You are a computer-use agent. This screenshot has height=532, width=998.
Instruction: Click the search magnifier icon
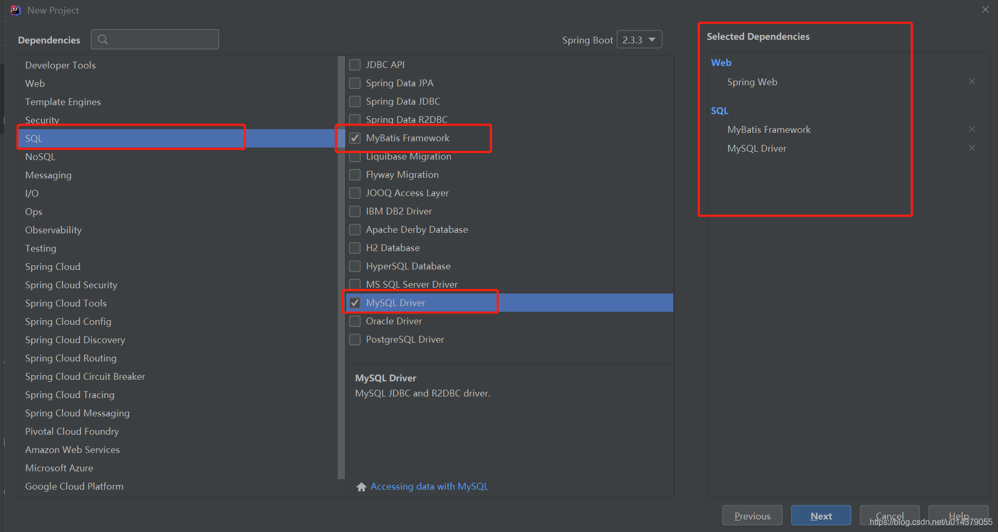pos(103,39)
